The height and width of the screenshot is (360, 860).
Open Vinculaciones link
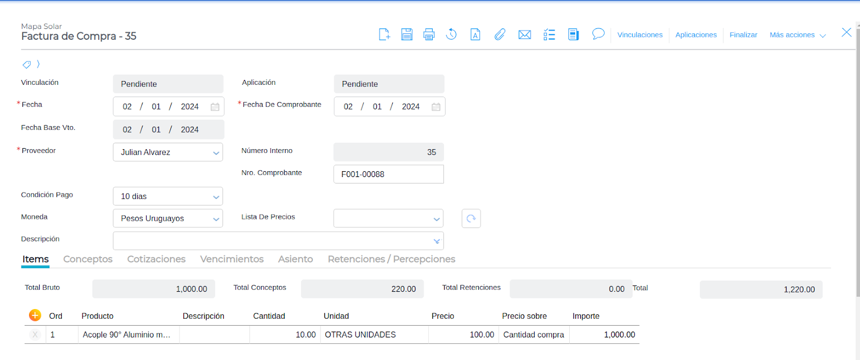[x=640, y=35]
